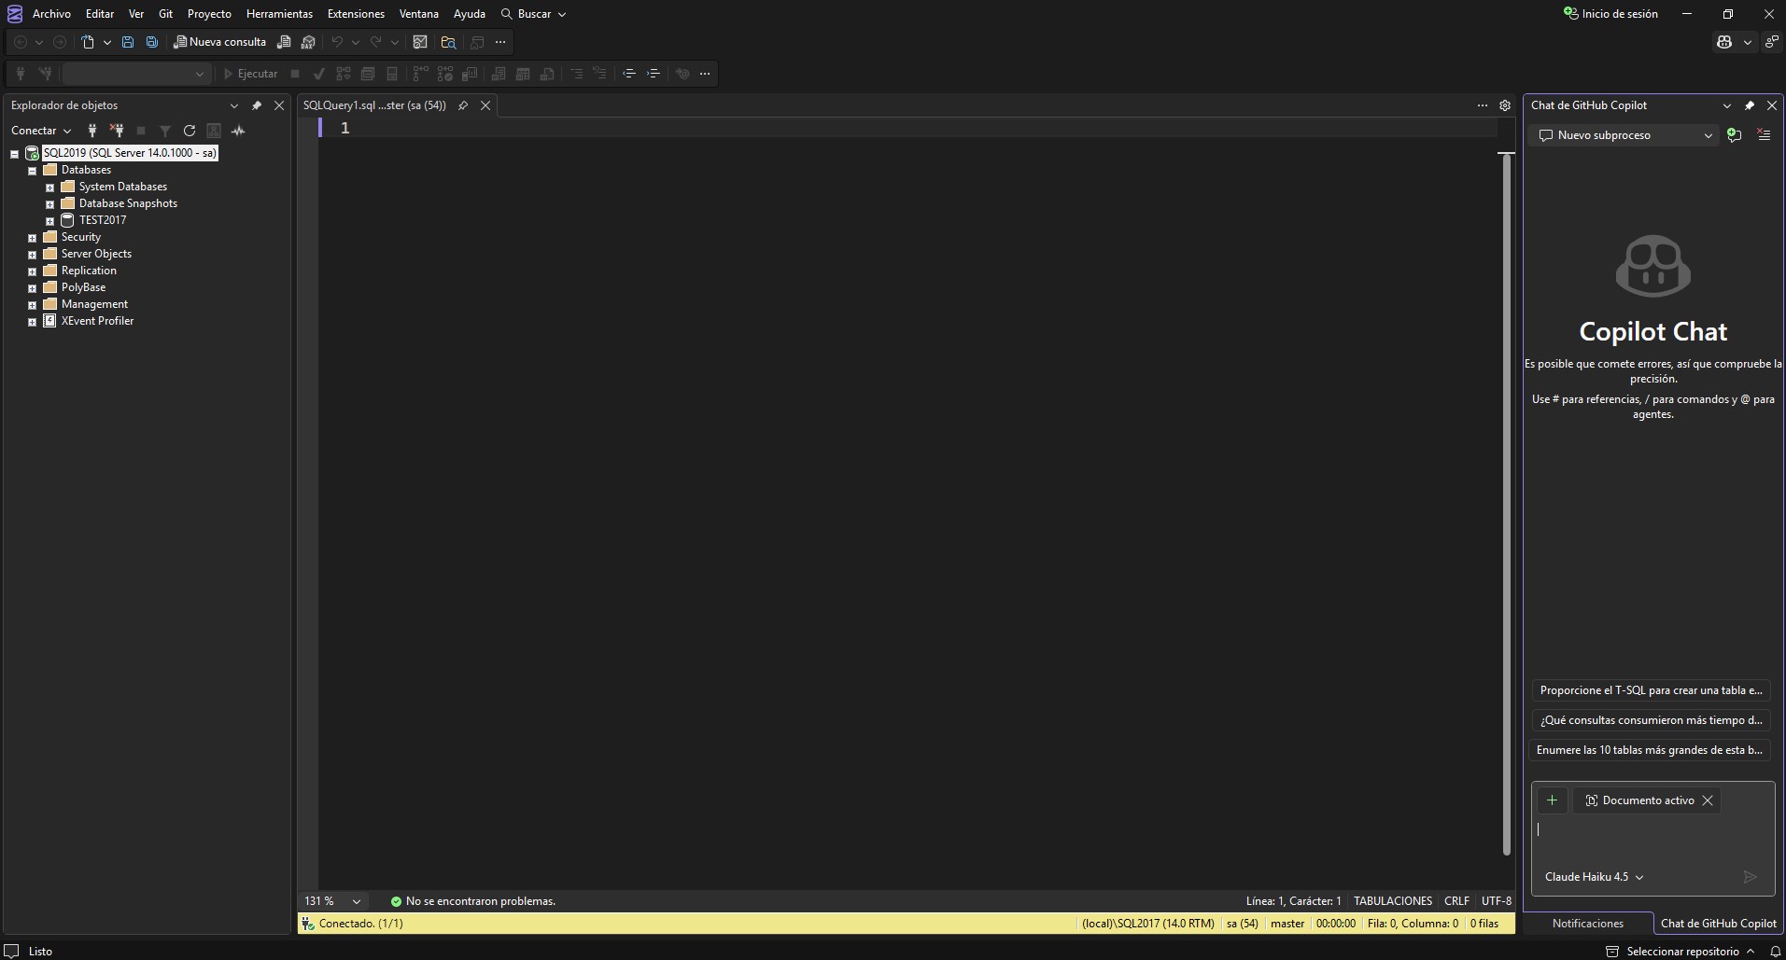1786x960 pixels.
Task: Pin the Chat de GitHub Copilot panel
Action: tap(1750, 105)
